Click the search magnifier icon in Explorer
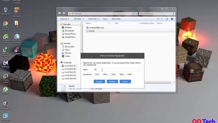This screenshot has height=123, width=218. (173, 14)
